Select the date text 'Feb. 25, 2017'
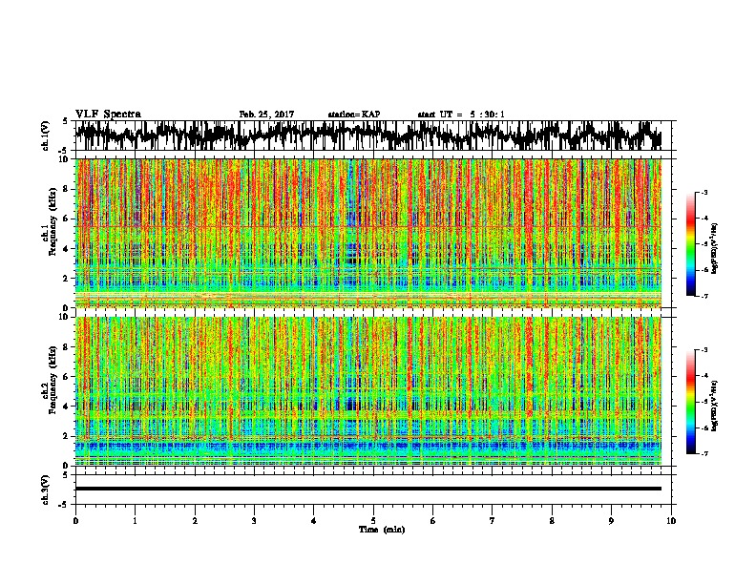Viewport: 756px width, 584px height. coord(266,115)
